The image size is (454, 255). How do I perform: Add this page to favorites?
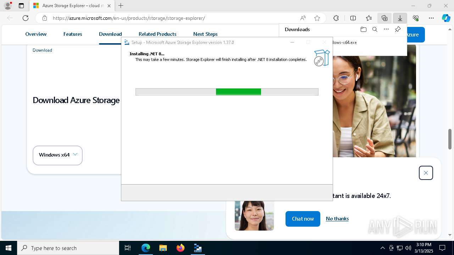[x=317, y=18]
